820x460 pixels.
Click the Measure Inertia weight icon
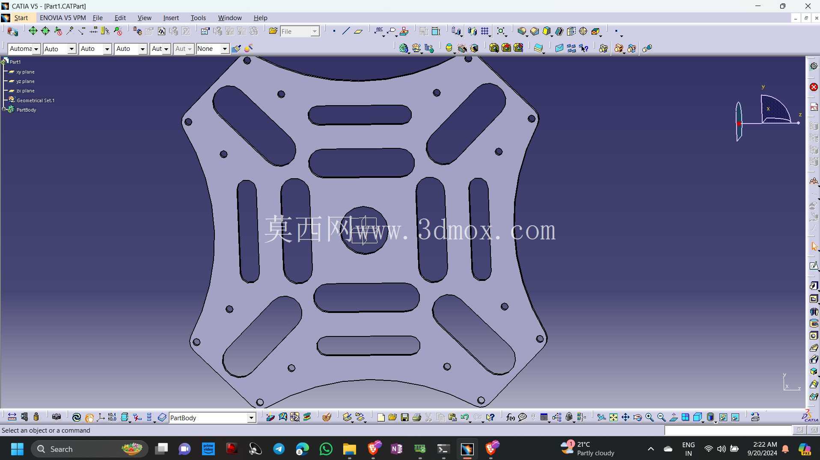pos(36,417)
